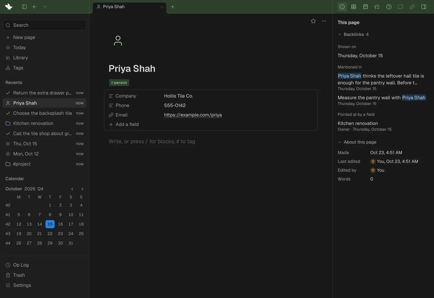Screen dimensions: 434x298
Task: Open the Op Log
Action: coord(44,265)
